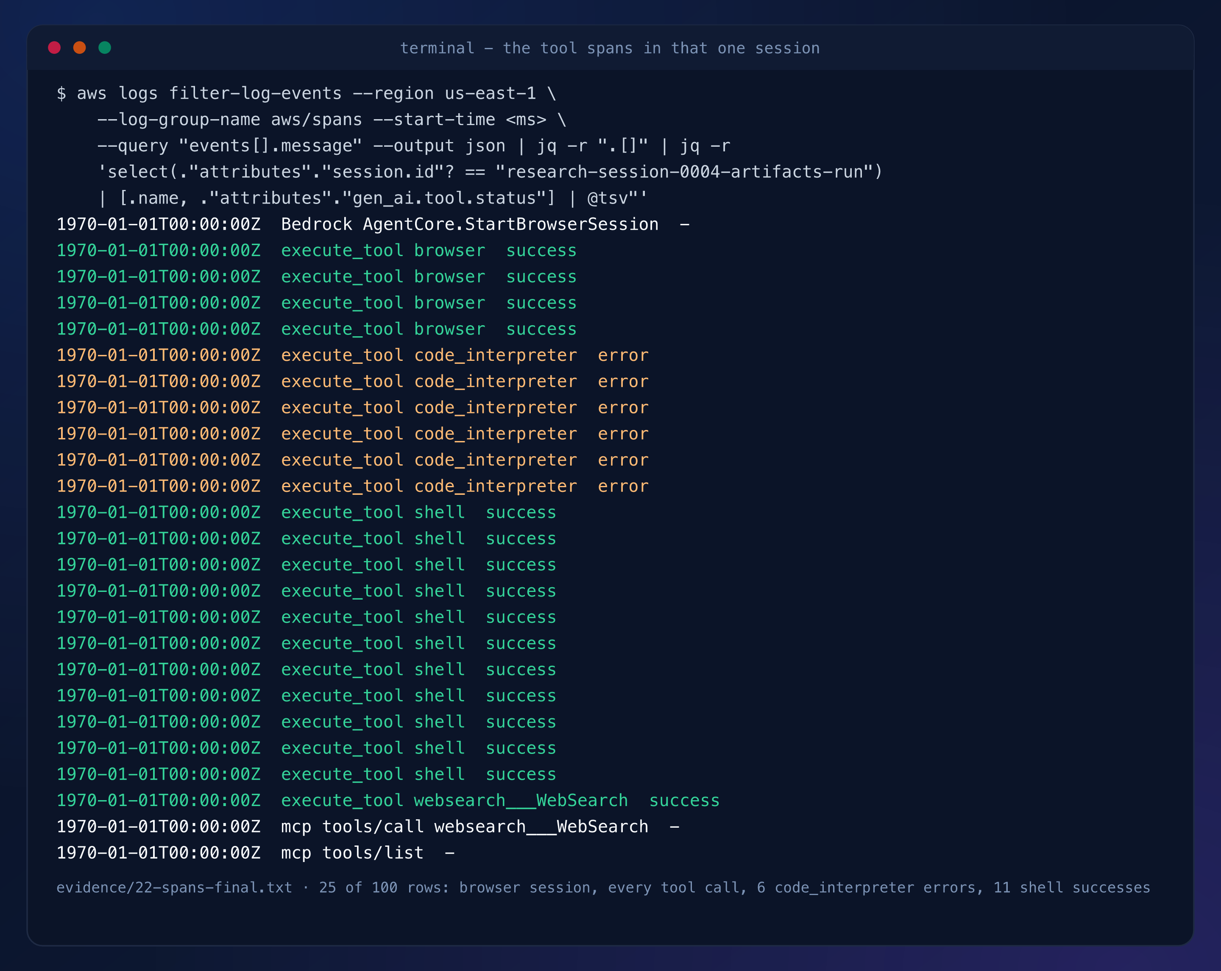Click the timestamp of the 'mcp tools/list' row

(159, 853)
